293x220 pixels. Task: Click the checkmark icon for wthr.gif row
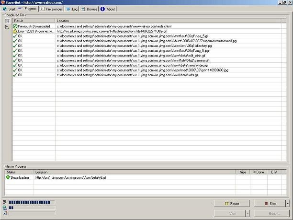[15, 75]
